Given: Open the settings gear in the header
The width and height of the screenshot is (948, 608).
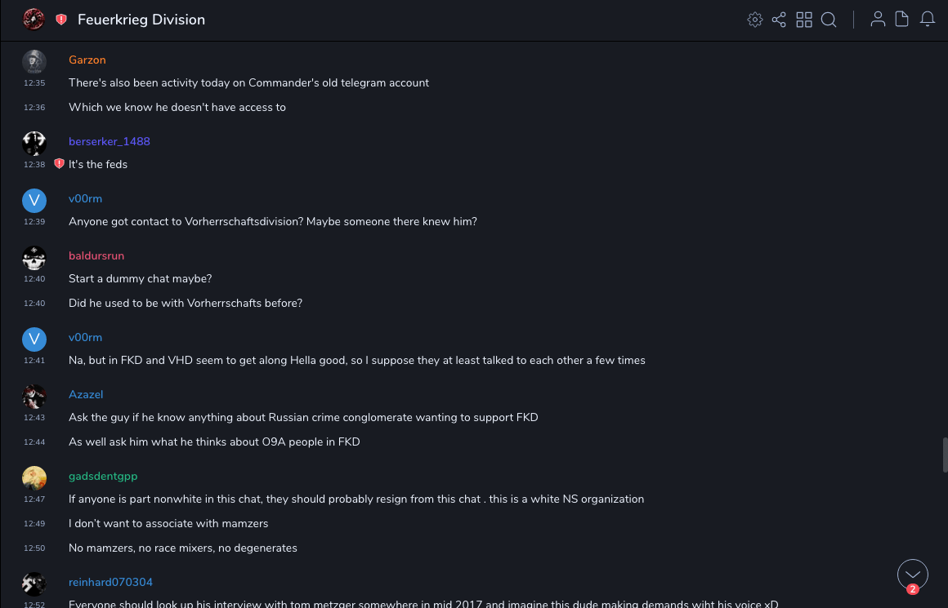Looking at the screenshot, I should pos(755,20).
